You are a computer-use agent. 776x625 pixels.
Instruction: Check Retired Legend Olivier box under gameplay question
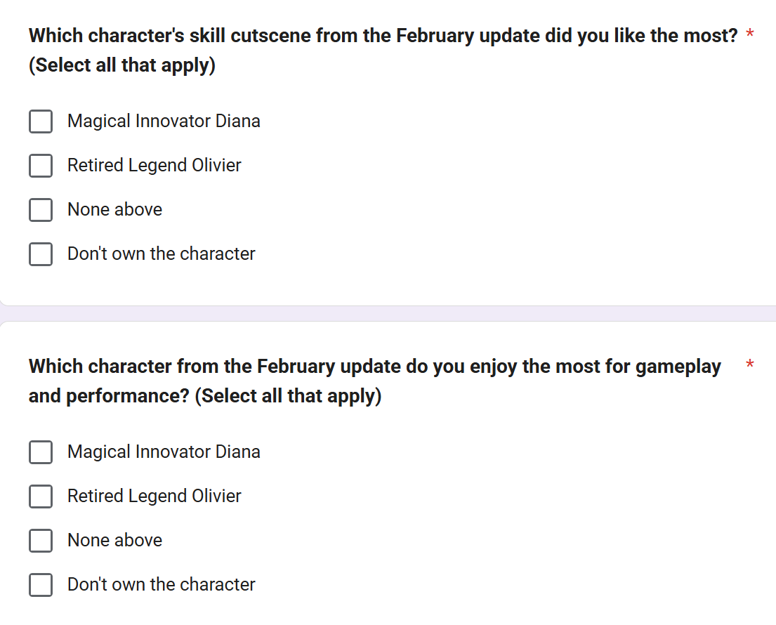click(41, 496)
